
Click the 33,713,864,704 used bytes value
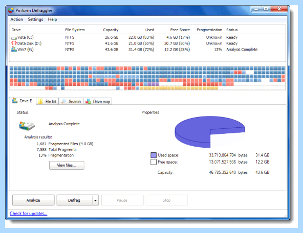[222, 155]
